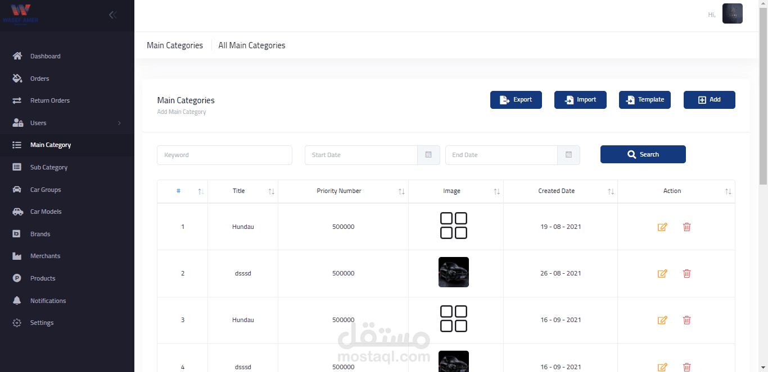Click the Car Groups car icon
The image size is (768, 372).
17,190
